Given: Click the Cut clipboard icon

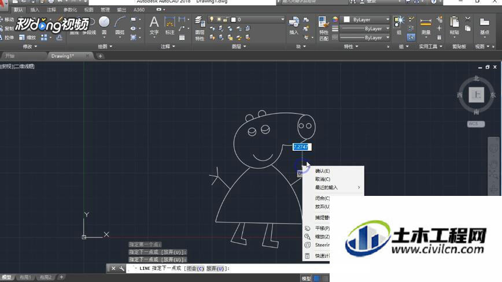Looking at the screenshot, I should pyautogui.click(x=468, y=19).
